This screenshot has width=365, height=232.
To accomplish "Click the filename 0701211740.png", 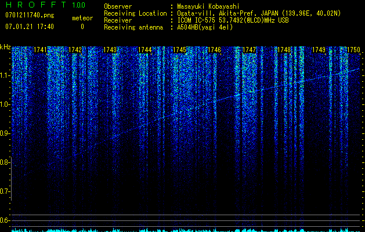I will point(30,16).
